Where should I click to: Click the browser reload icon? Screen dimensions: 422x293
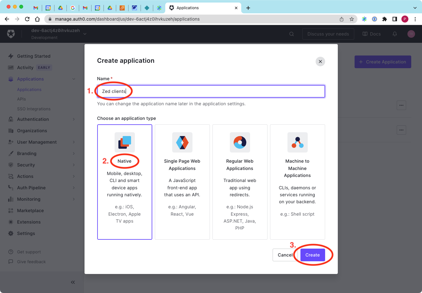27,19
